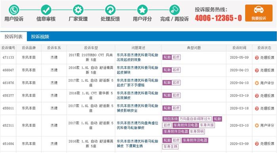
Task: Click the 轮胎 tag for complaint 466047
Action: [167, 70]
